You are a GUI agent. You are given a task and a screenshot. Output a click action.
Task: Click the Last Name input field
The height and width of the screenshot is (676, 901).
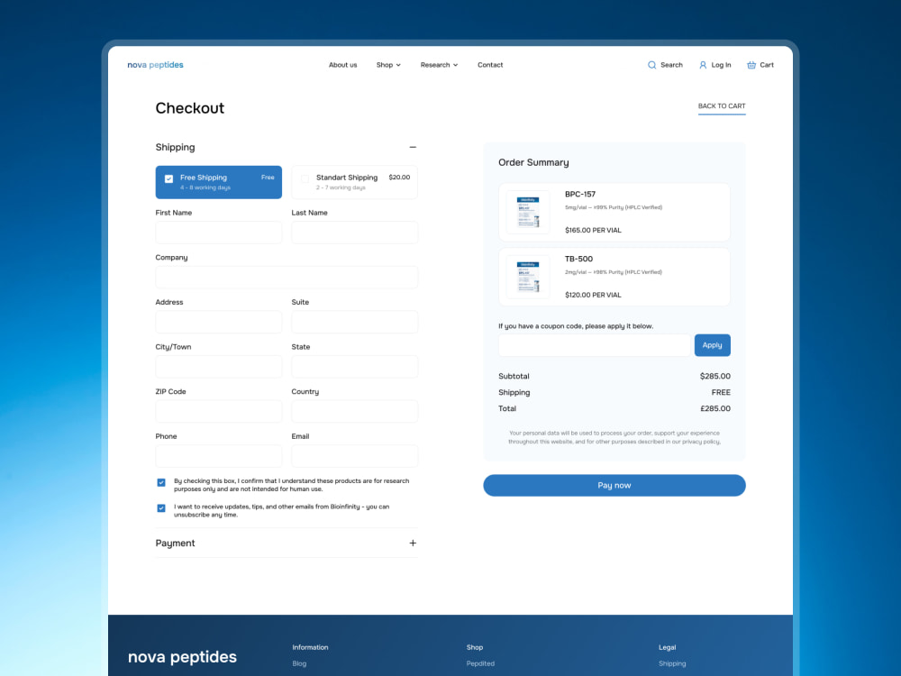coord(354,233)
